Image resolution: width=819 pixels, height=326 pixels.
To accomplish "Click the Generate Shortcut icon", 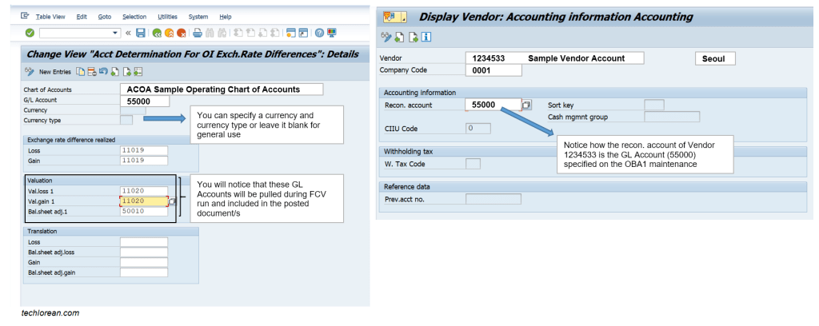I will point(303,33).
